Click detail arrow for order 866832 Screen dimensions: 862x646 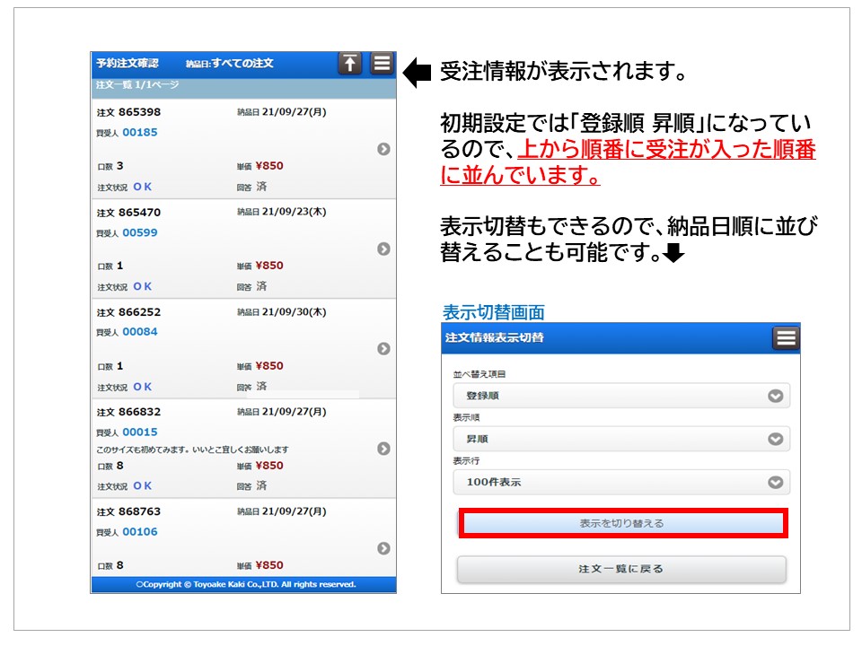pyautogui.click(x=383, y=449)
